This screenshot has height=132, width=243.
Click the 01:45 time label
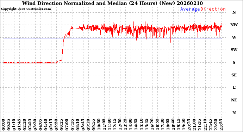pos(19,125)
